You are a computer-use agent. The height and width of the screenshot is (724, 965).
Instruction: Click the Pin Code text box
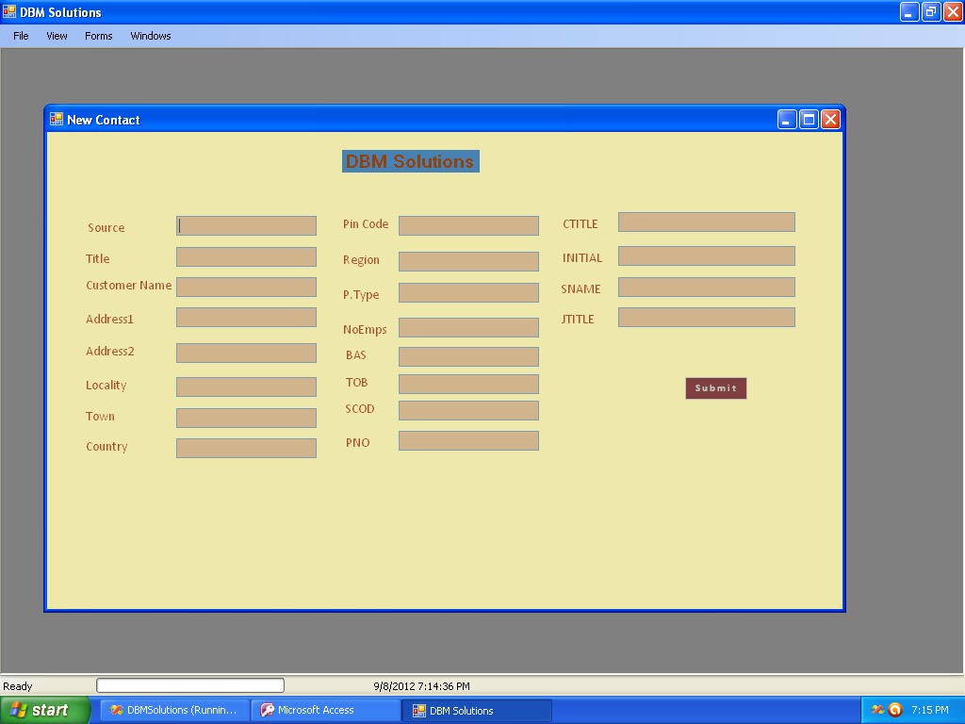point(468,225)
